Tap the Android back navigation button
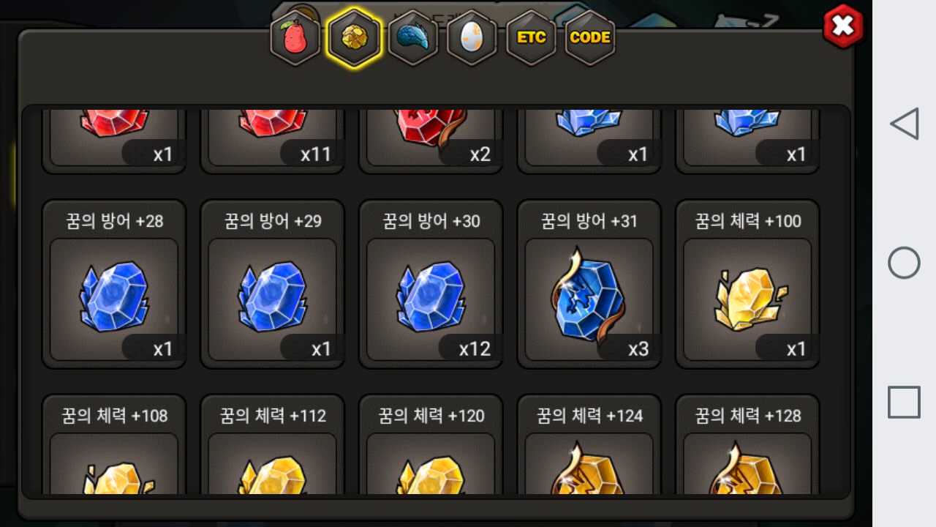 click(904, 124)
